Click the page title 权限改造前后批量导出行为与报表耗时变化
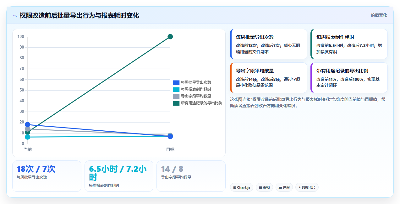 pyautogui.click(x=79, y=15)
